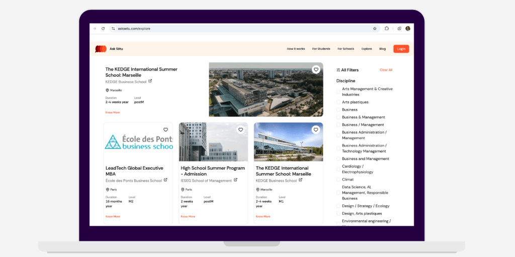Open external link beside IESEG School of Management
The image size is (515, 257).
235,180
